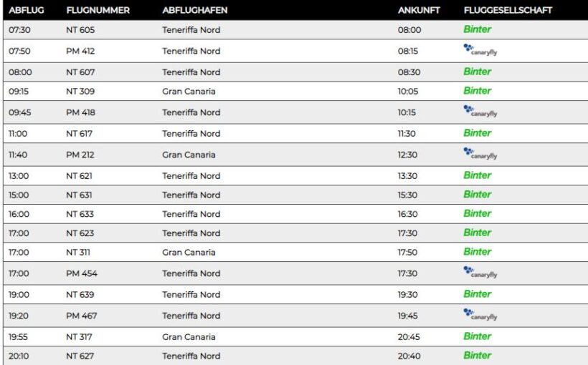
Task: Click the Binter logo for flight NT 627
Action: tap(477, 355)
